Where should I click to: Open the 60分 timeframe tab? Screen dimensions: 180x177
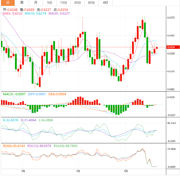[x=92, y=3]
